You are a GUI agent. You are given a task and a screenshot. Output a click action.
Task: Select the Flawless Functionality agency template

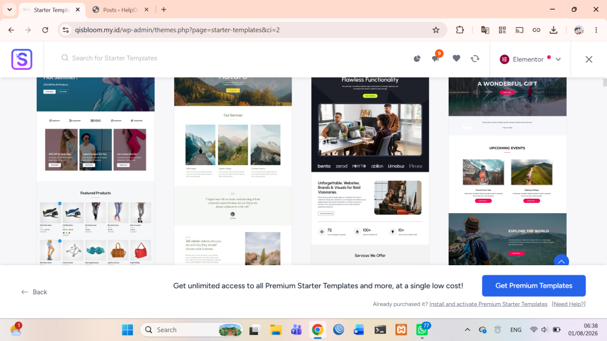(x=370, y=171)
